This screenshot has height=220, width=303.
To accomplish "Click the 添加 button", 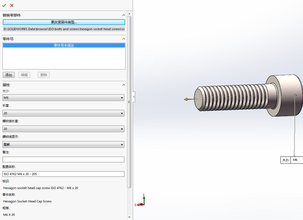I will (x=9, y=75).
